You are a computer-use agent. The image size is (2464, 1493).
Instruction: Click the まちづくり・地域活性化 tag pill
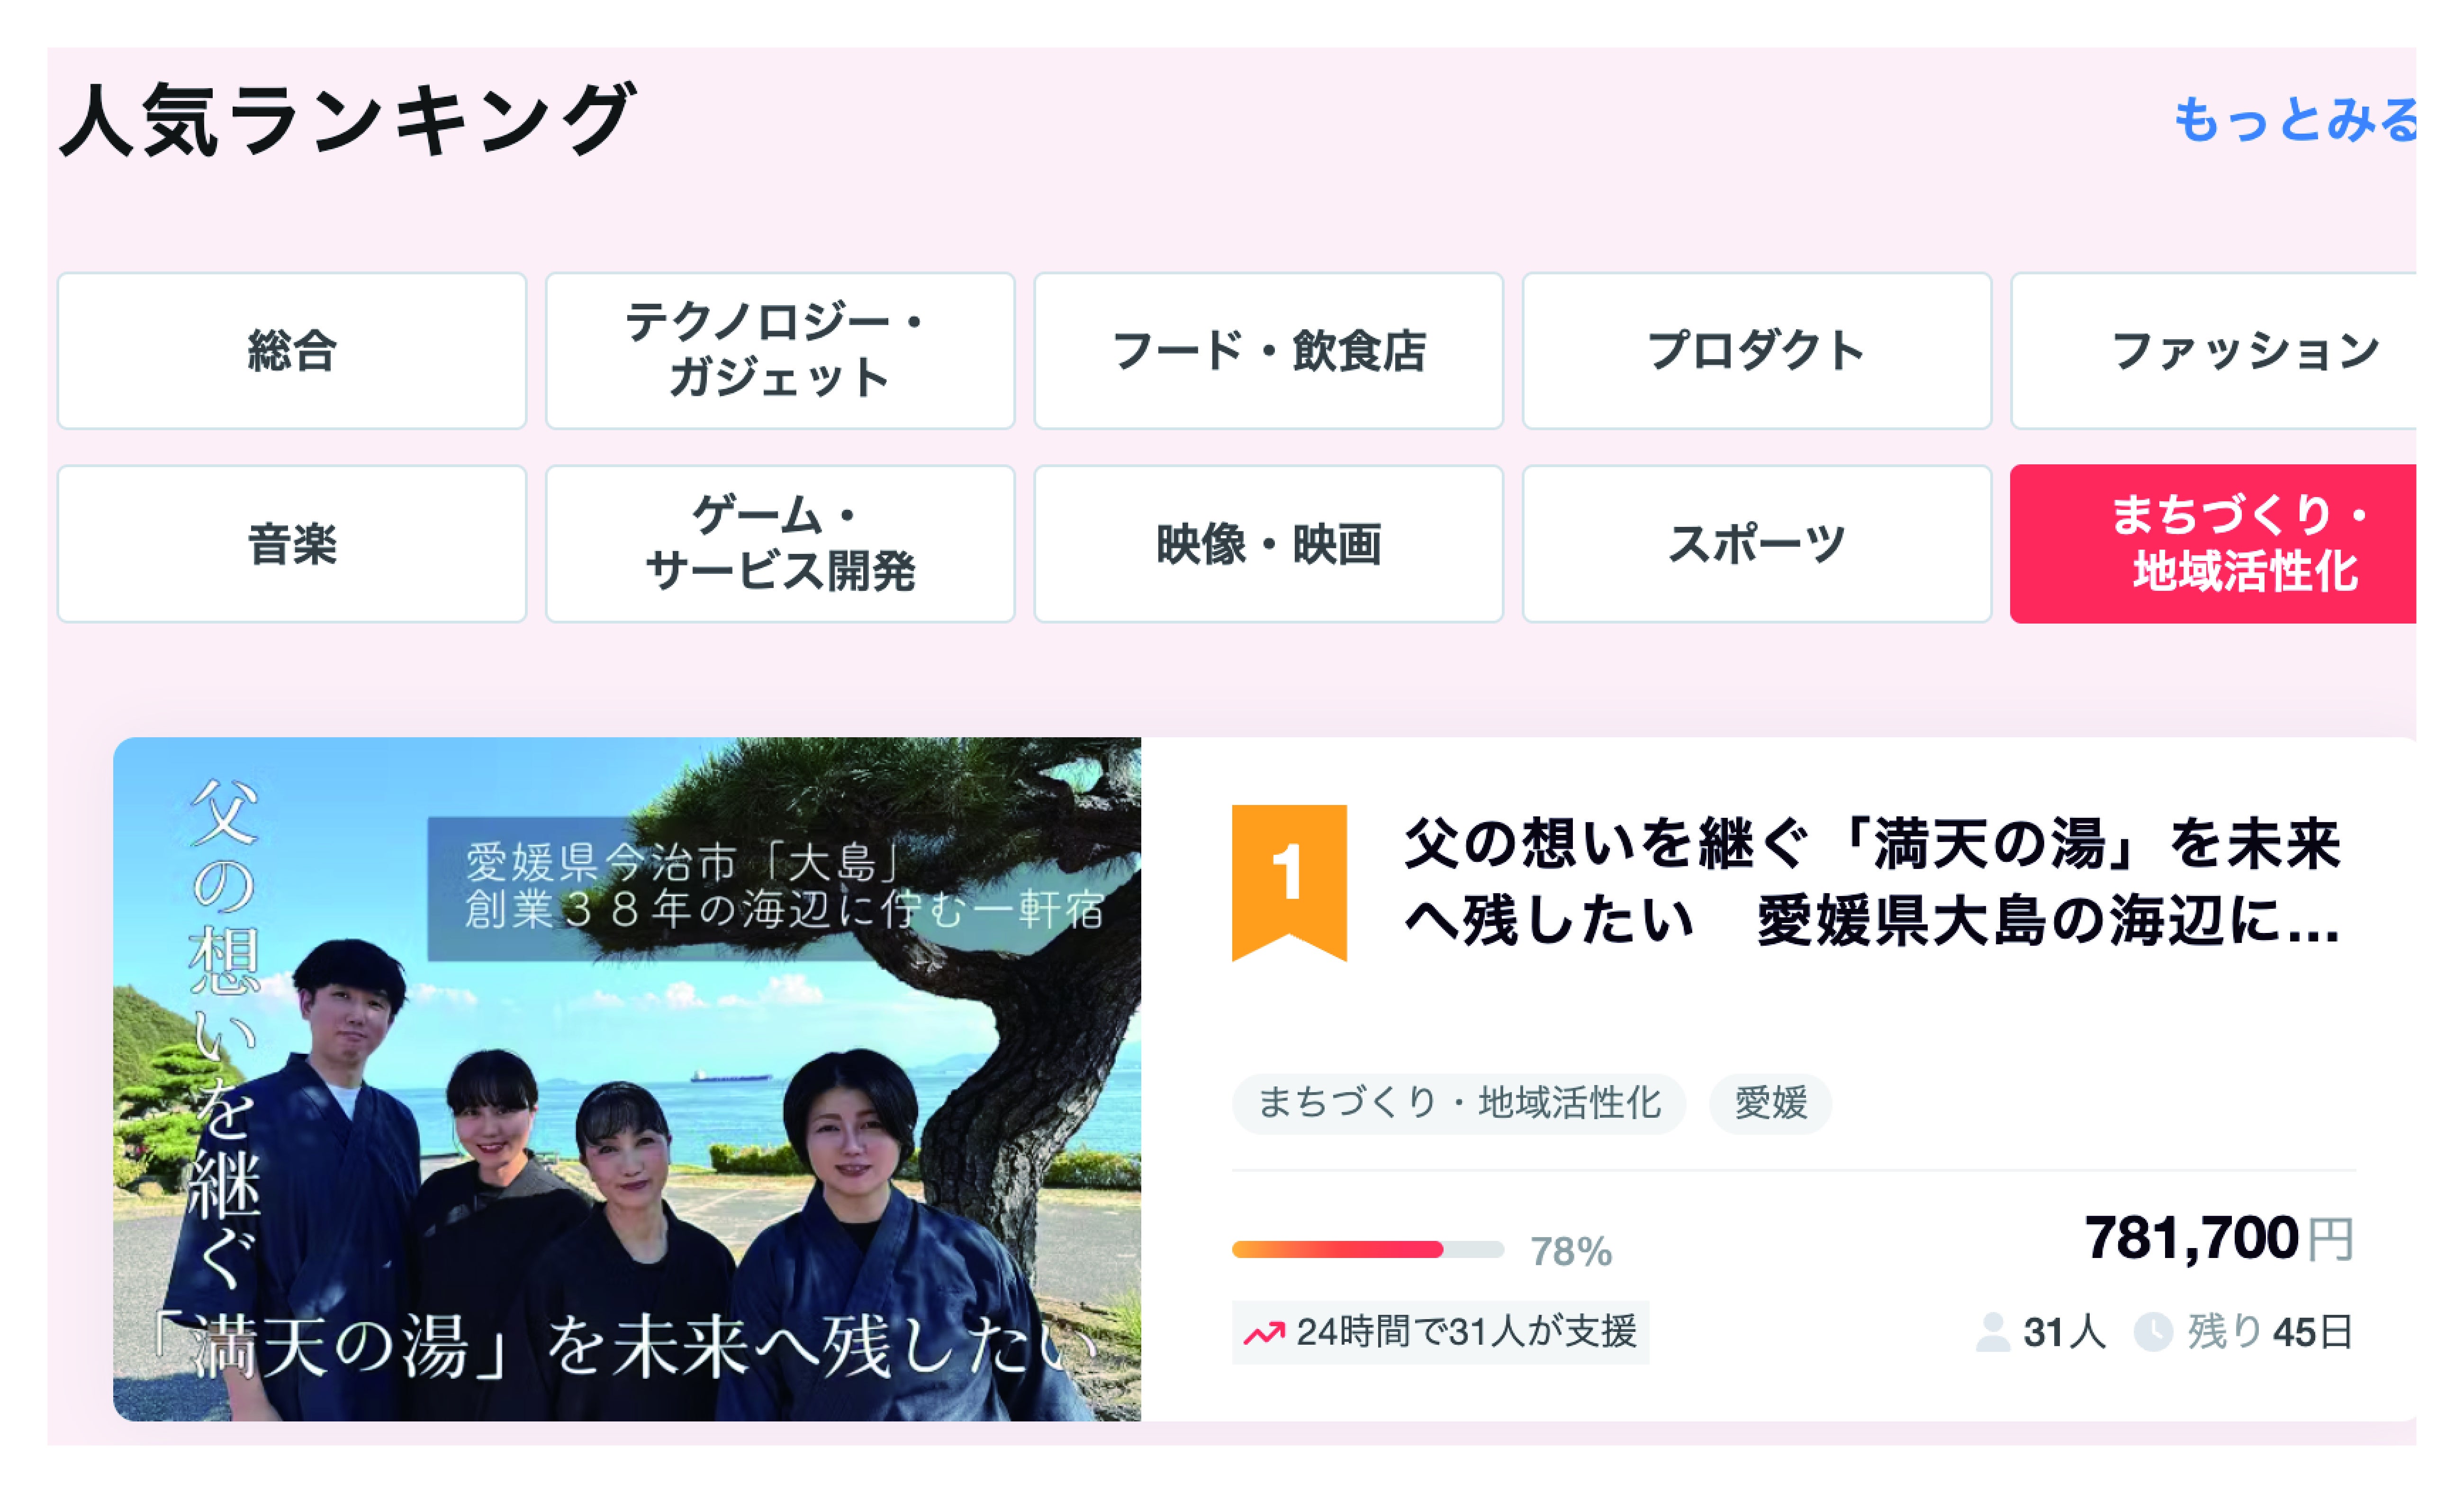[x=1459, y=1103]
